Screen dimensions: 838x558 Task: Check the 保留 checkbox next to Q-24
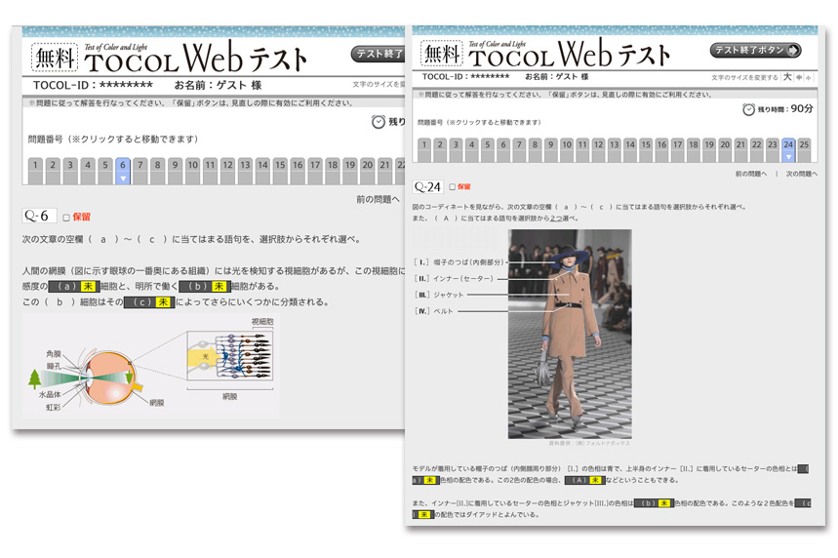[452, 186]
